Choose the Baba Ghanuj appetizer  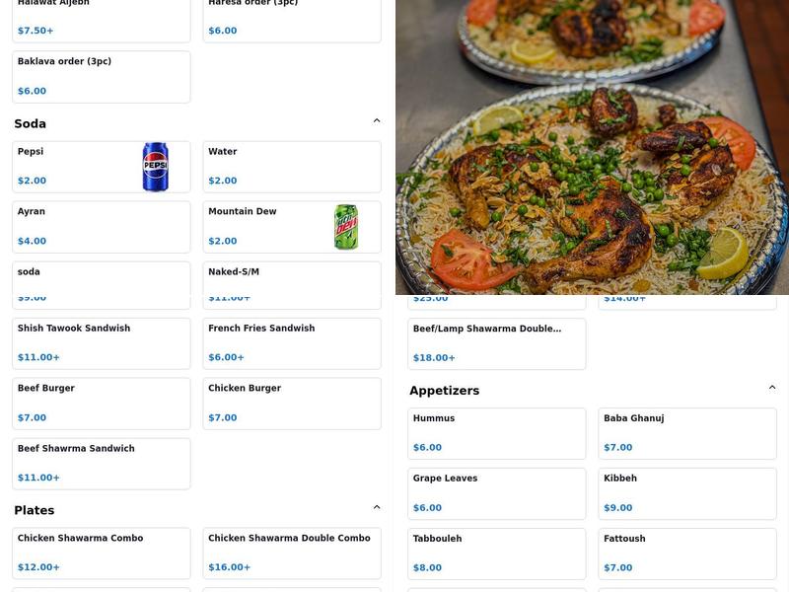(x=686, y=433)
